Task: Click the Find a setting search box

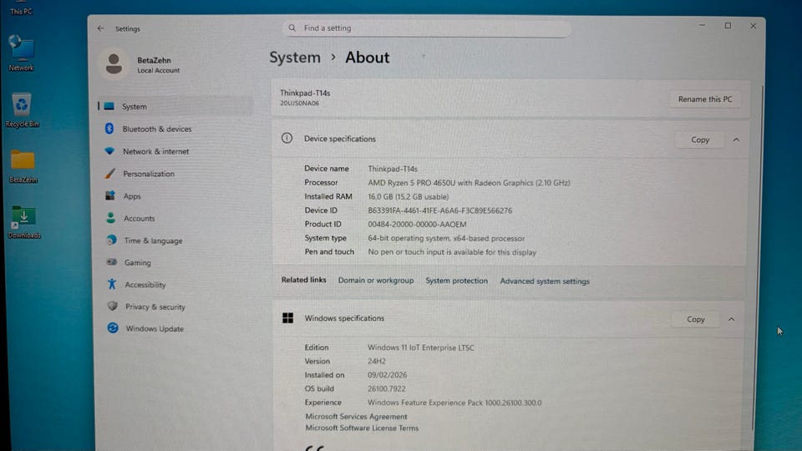Action: [427, 28]
